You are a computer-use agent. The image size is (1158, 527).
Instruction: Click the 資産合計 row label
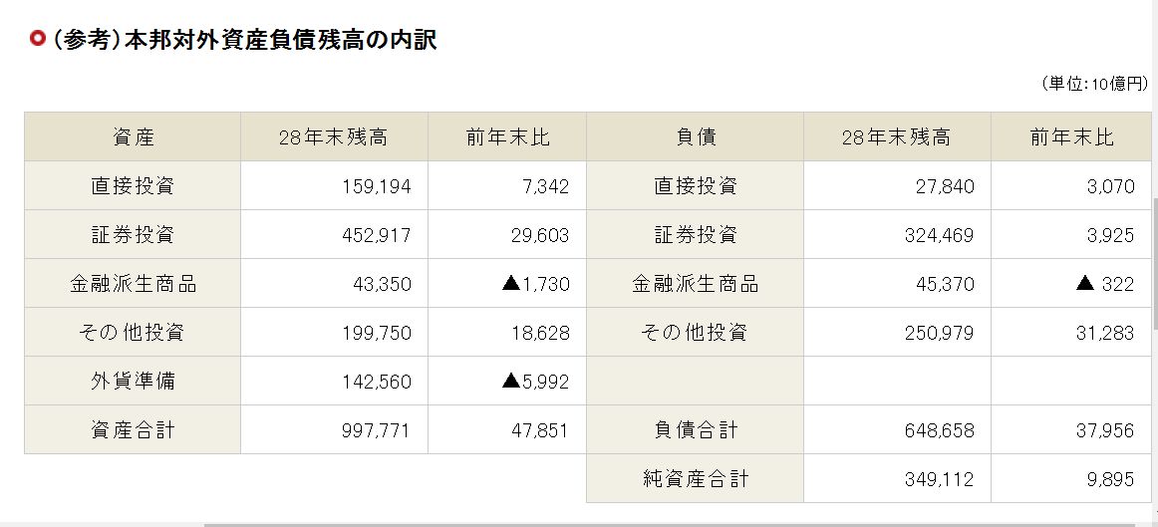pyautogui.click(x=133, y=430)
